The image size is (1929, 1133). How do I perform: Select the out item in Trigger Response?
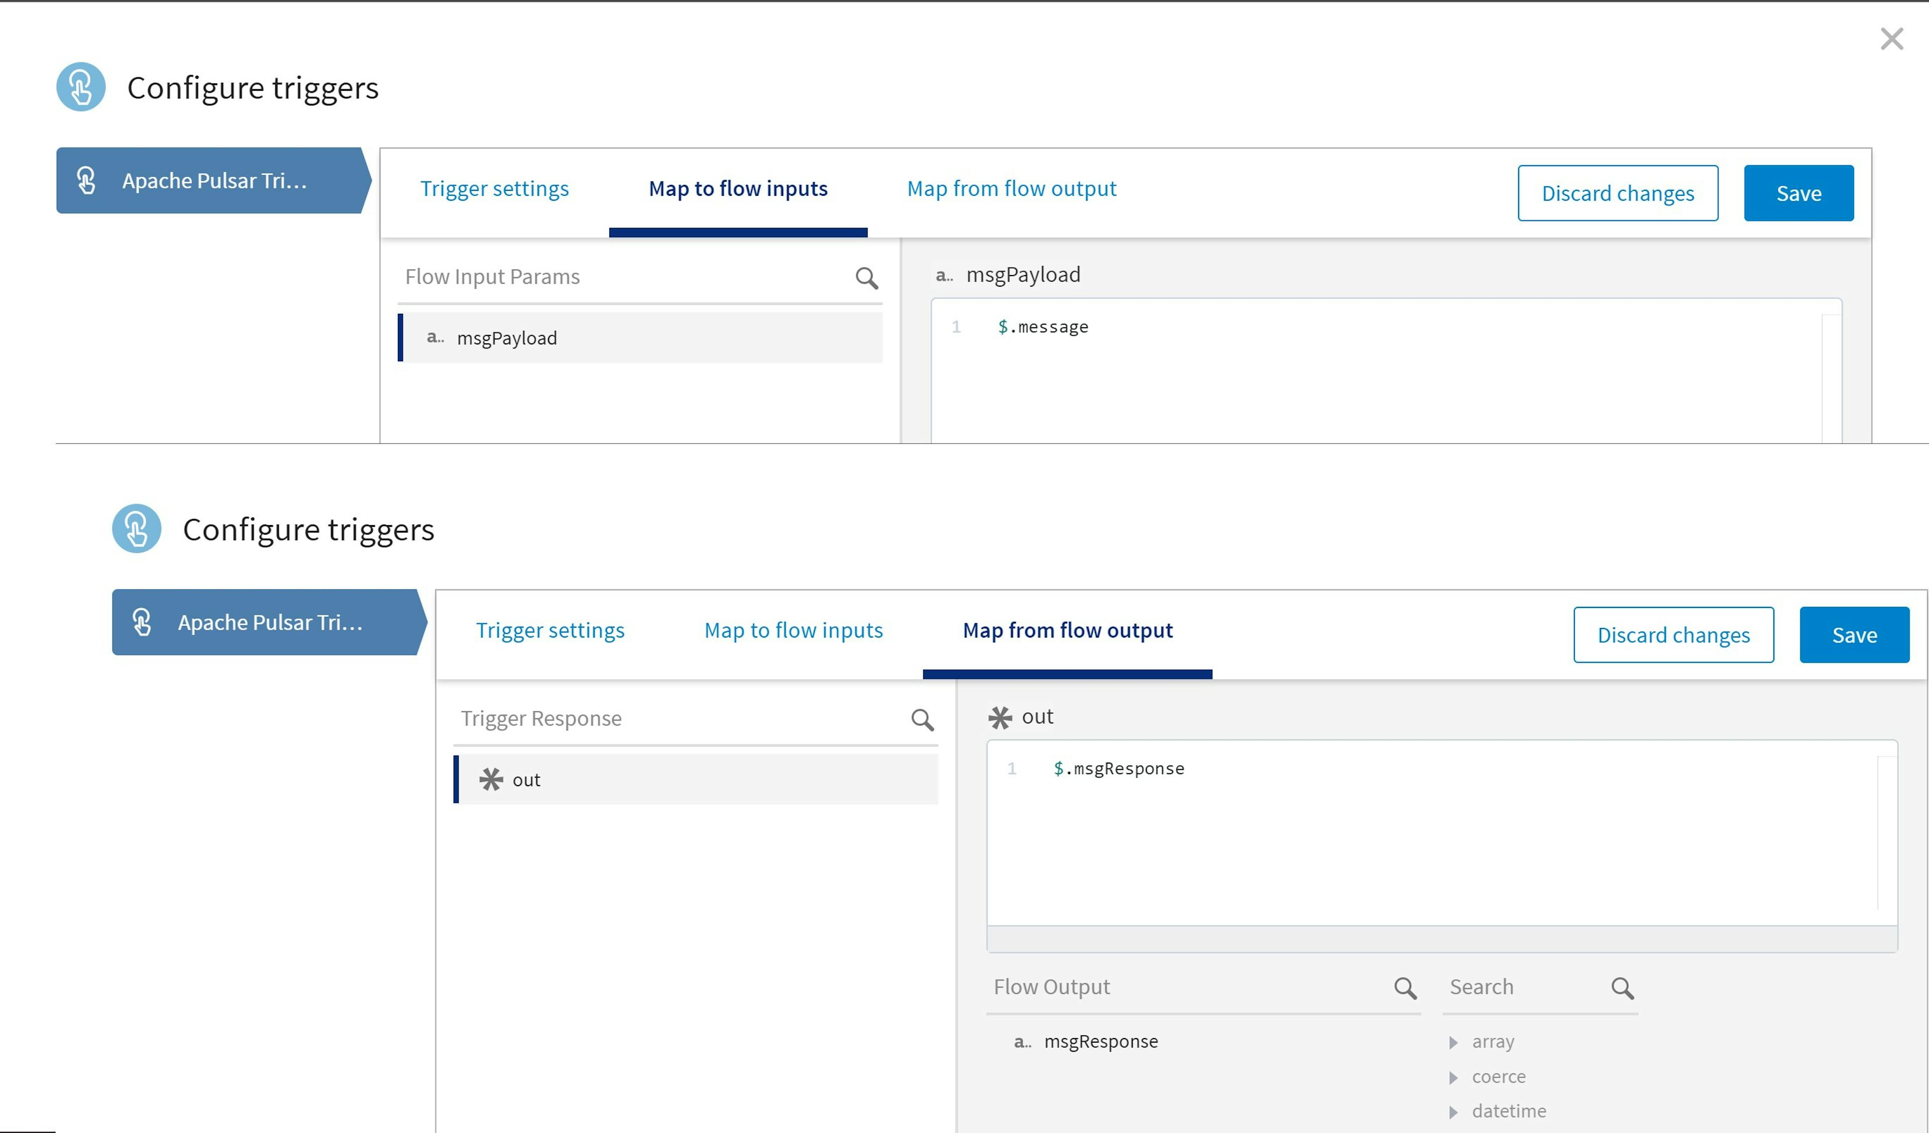[x=696, y=779]
